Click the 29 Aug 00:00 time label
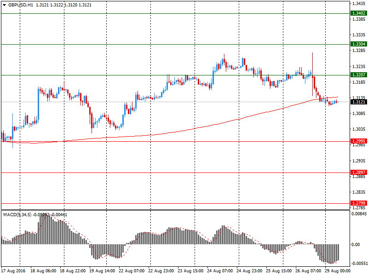 click(x=338, y=271)
